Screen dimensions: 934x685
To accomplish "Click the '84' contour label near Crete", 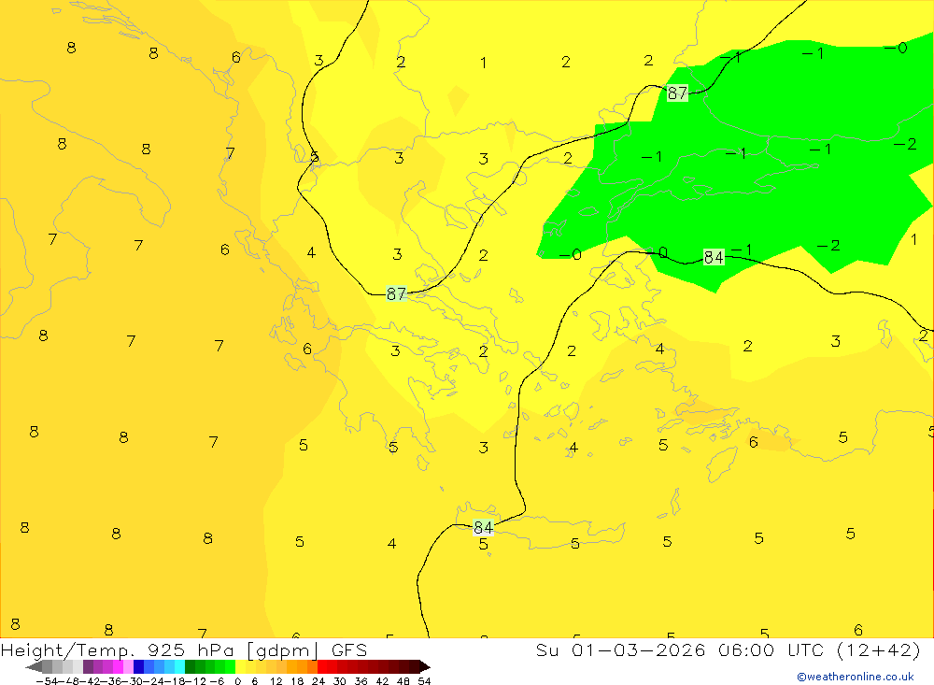I will click(x=483, y=527).
